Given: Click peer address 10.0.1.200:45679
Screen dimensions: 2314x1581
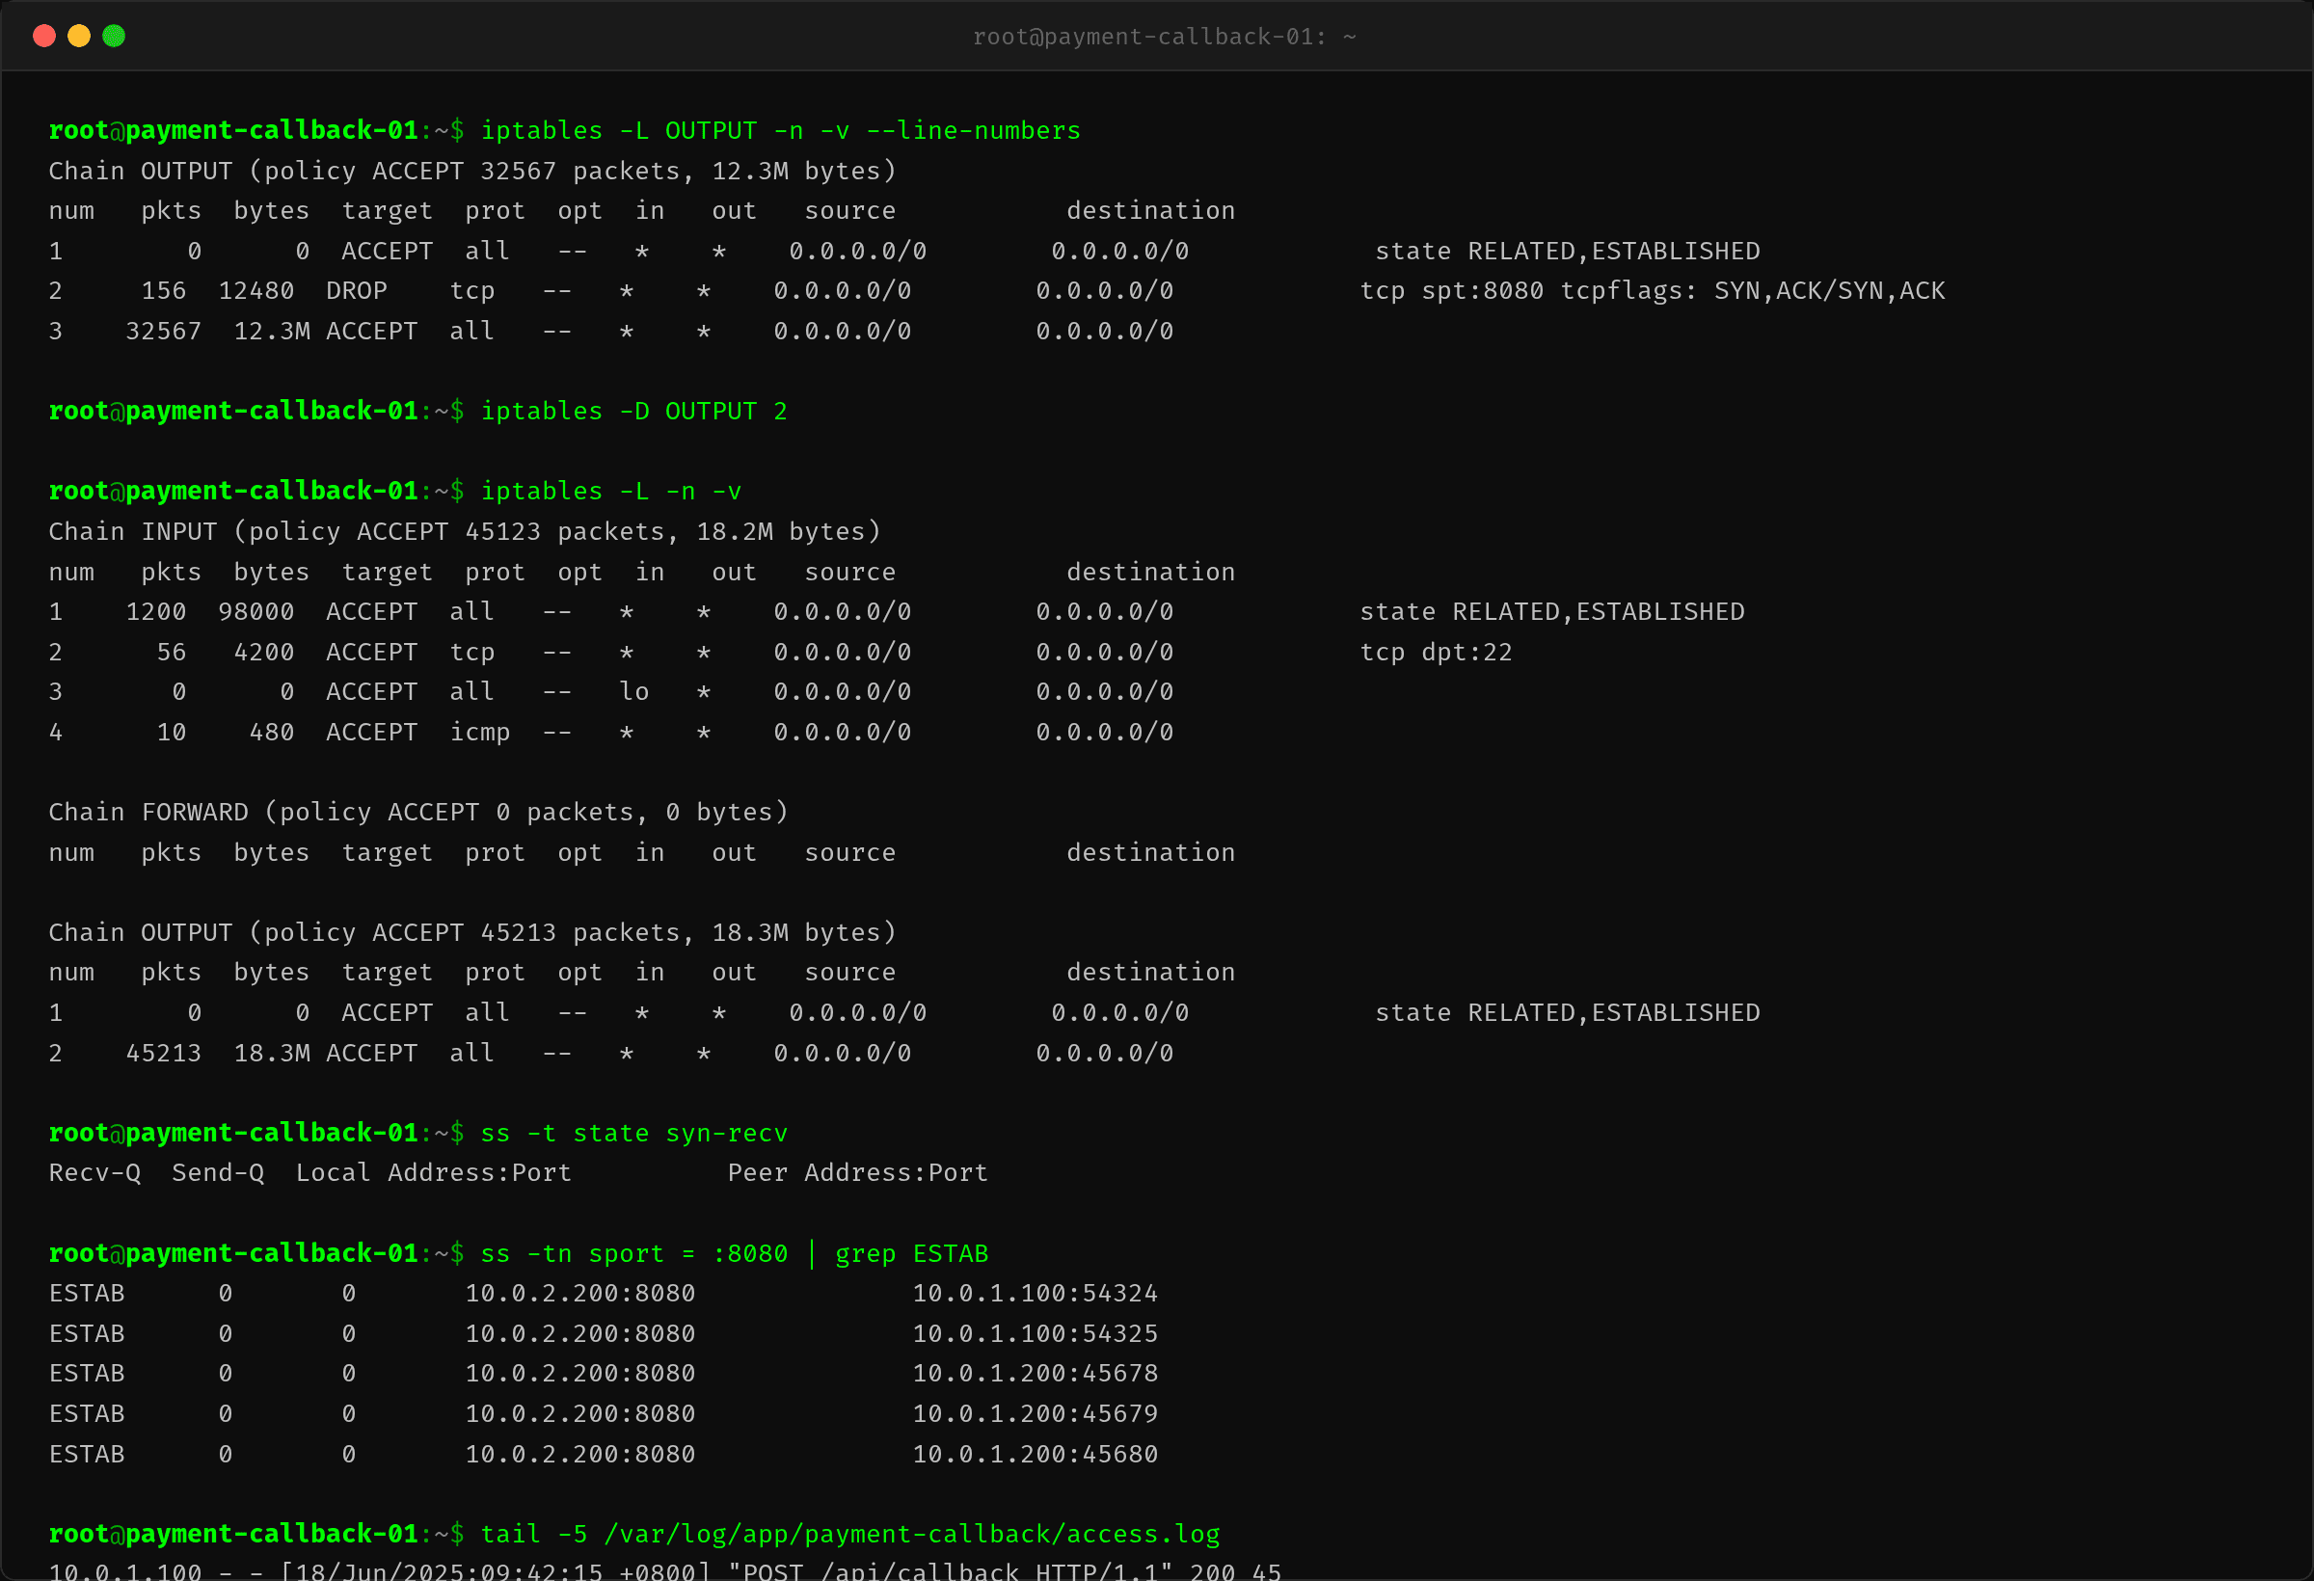Looking at the screenshot, I should pos(1036,1413).
